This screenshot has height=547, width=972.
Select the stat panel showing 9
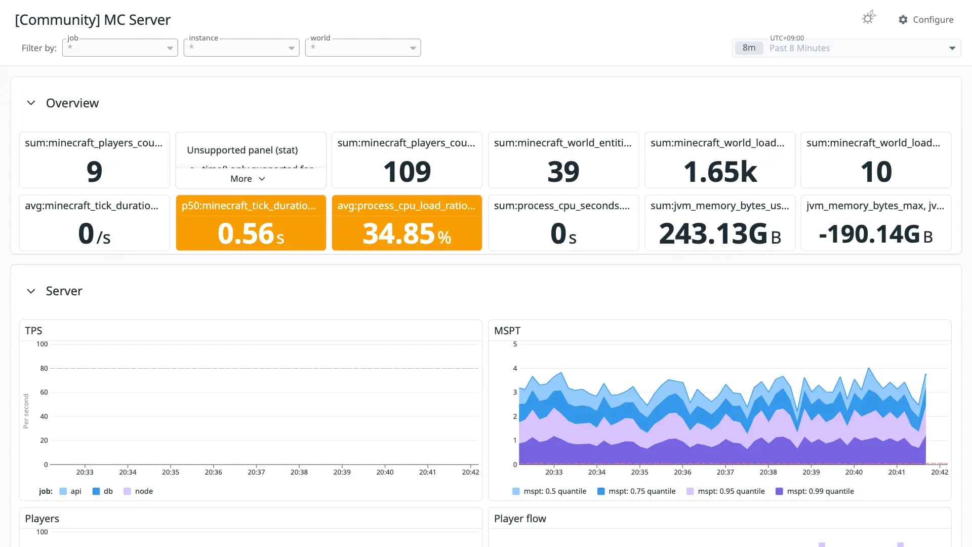pyautogui.click(x=94, y=160)
